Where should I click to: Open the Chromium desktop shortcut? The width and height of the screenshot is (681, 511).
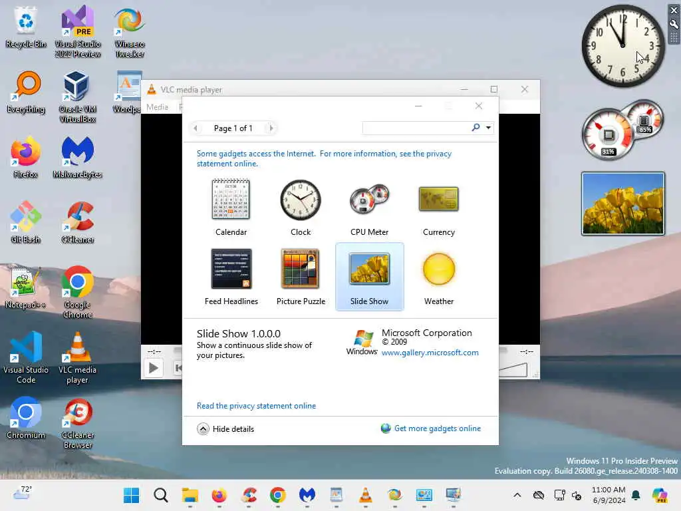[26, 418]
